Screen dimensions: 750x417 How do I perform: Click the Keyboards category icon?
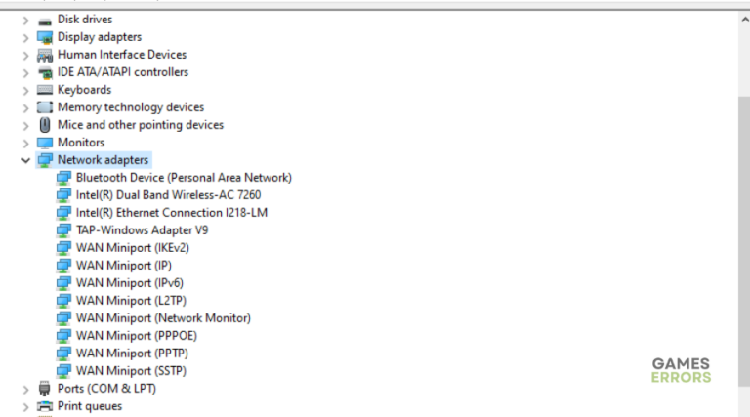[x=44, y=90]
